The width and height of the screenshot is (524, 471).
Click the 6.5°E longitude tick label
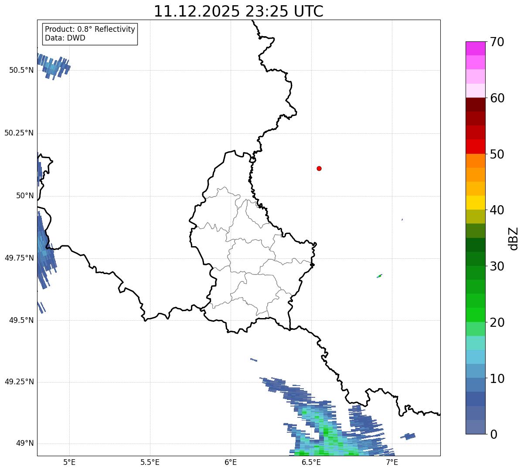point(311,462)
